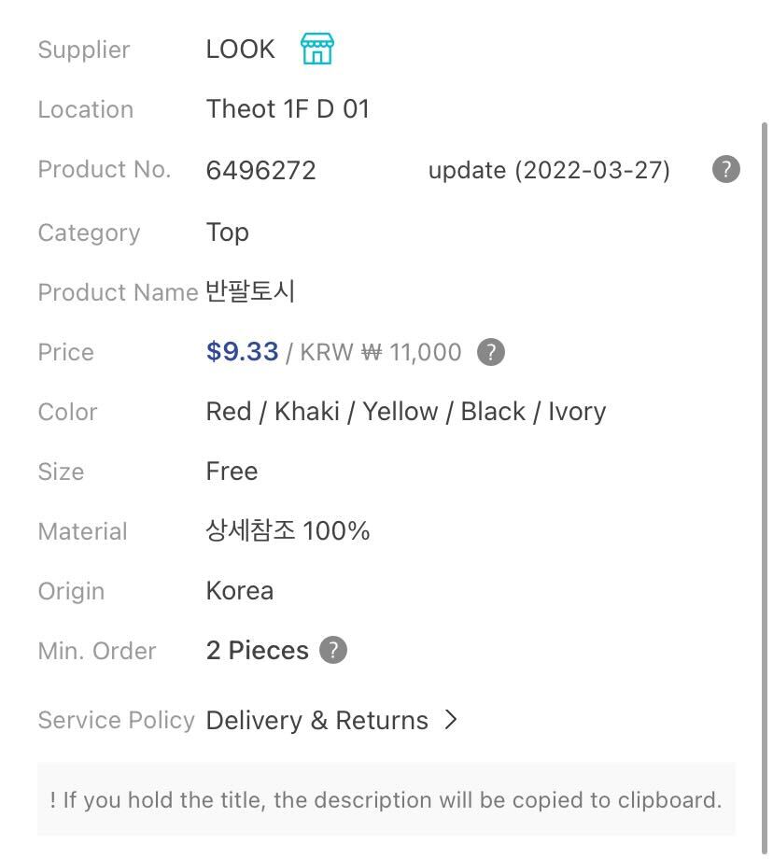Click the color options text
This screenshot has height=859, width=773.
(405, 412)
